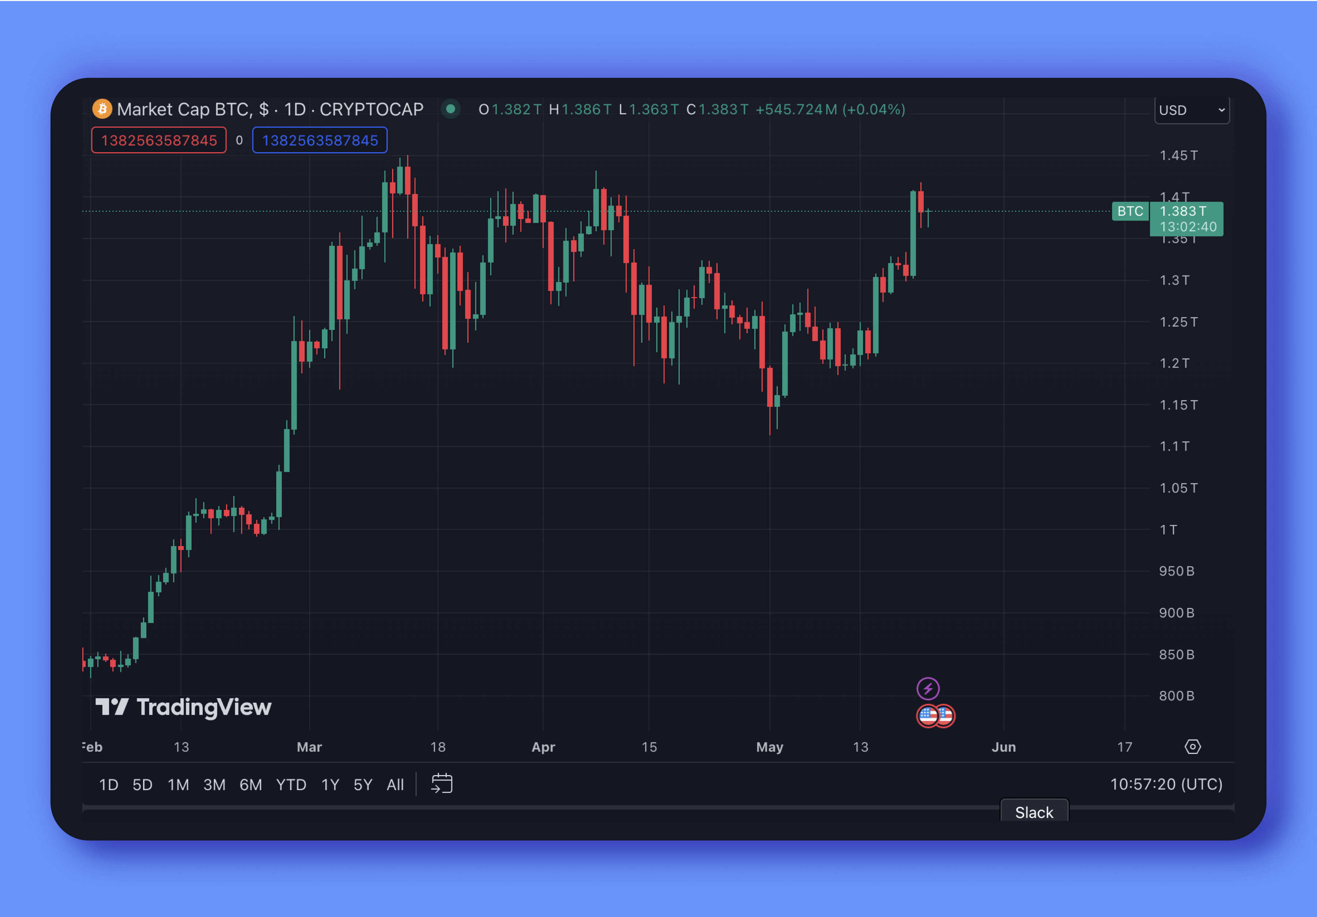
Task: Click the low value L 1.363 T
Action: [x=649, y=109]
